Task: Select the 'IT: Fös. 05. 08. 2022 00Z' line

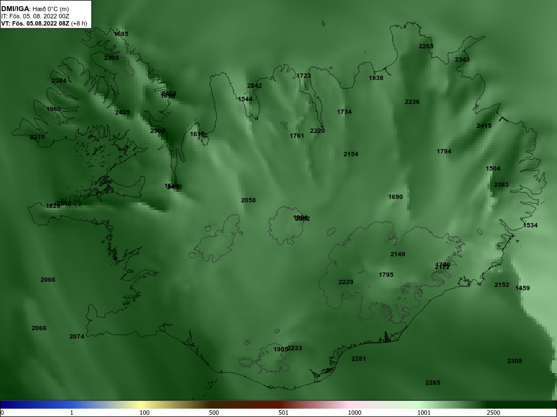Action: [x=35, y=16]
